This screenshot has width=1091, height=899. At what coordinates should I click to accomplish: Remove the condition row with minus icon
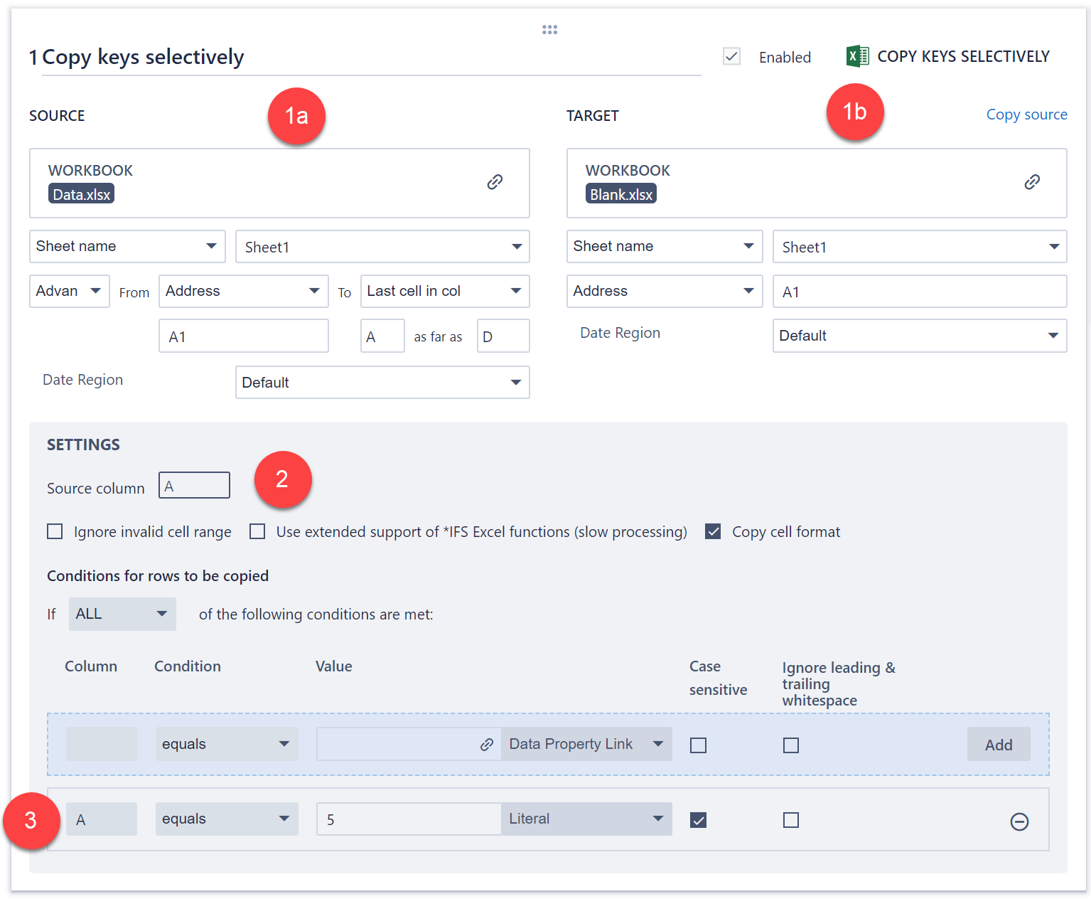click(1019, 821)
